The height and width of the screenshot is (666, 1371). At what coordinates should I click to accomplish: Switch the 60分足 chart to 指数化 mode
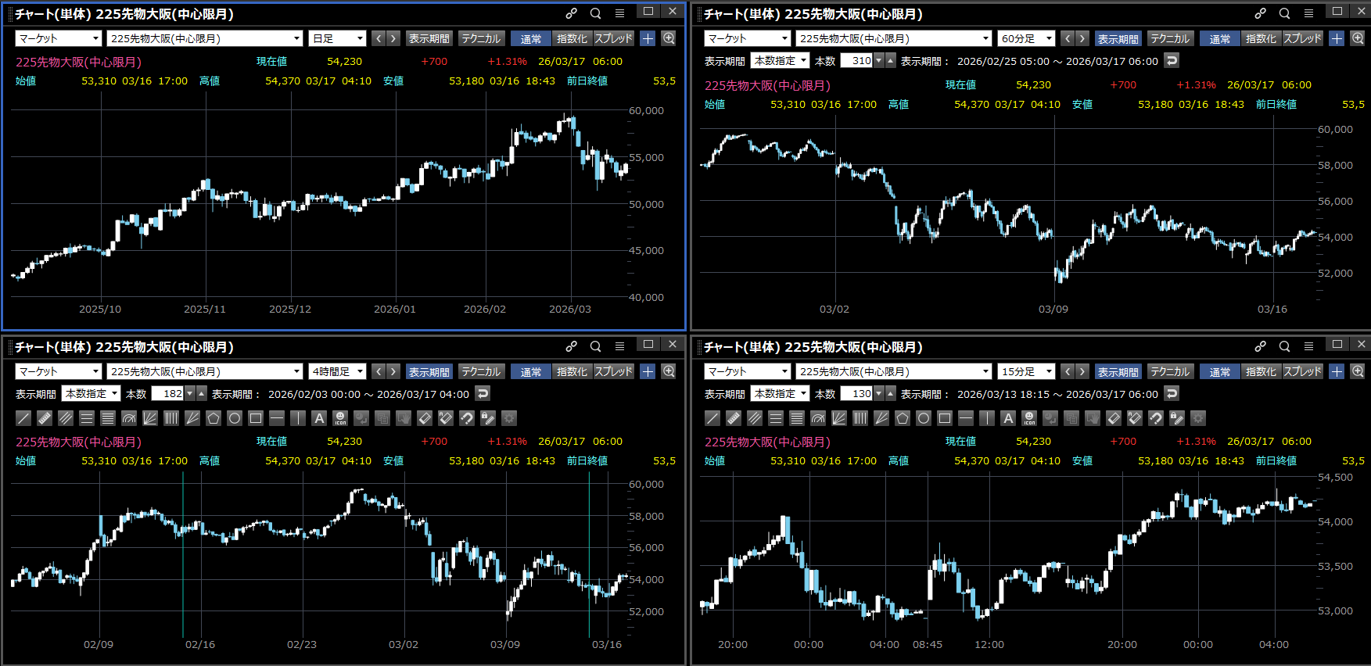pyautogui.click(x=1260, y=38)
